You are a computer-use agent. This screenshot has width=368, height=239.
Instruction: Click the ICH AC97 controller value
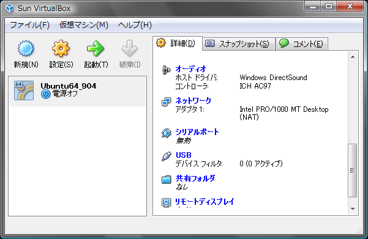coord(255,86)
